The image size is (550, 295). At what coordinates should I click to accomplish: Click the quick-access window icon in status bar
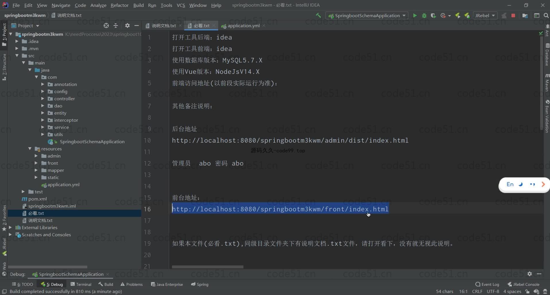point(4,292)
